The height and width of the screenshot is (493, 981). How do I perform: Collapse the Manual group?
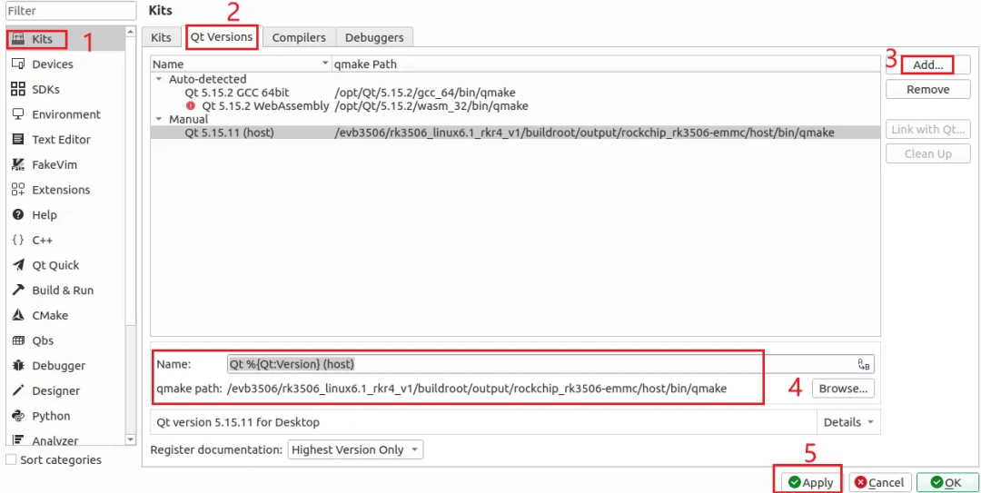[158, 119]
